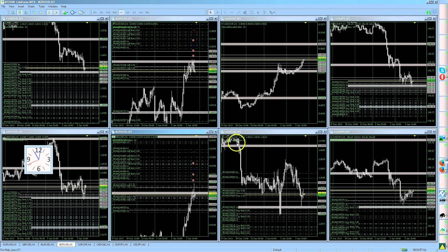Select the line chart type icon
The height and width of the screenshot is (252, 448).
pyautogui.click(x=26, y=12)
